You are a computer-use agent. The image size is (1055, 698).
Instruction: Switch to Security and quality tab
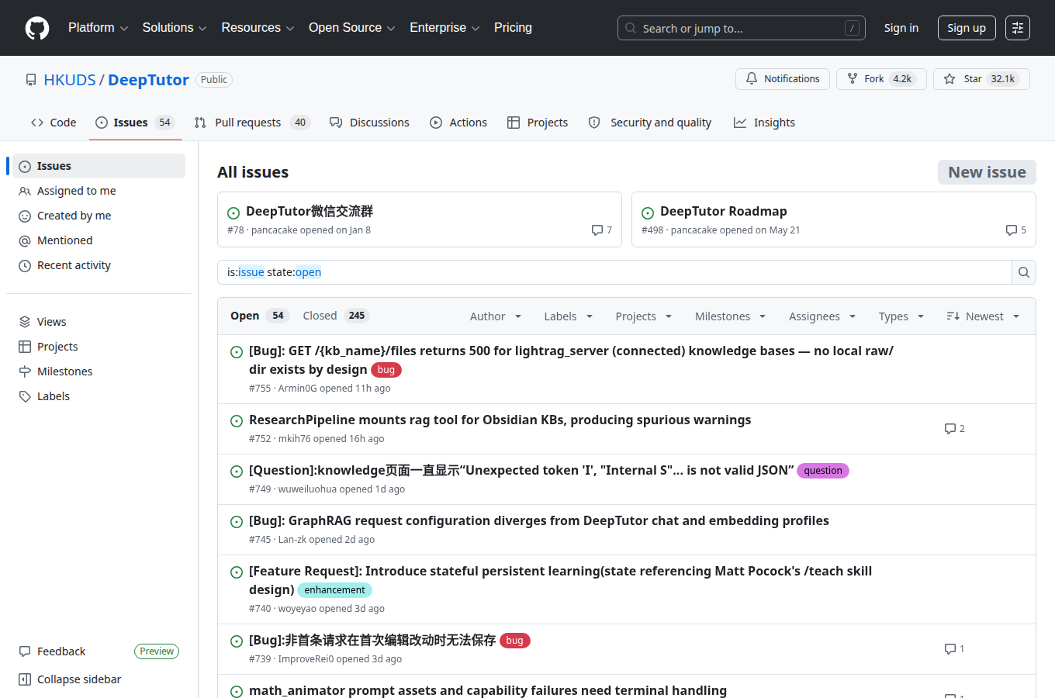point(650,123)
